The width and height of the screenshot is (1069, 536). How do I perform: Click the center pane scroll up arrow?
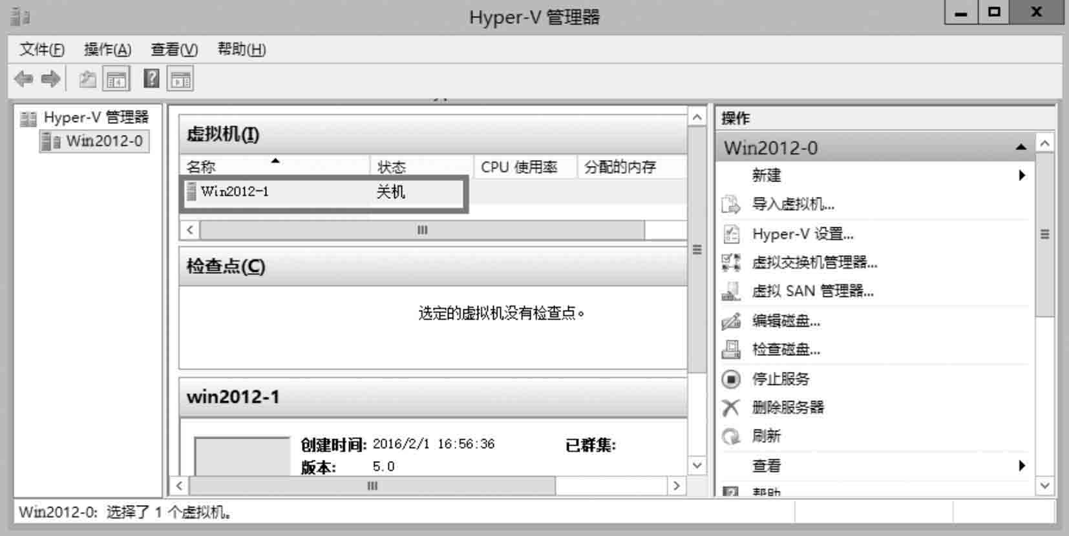[x=697, y=117]
